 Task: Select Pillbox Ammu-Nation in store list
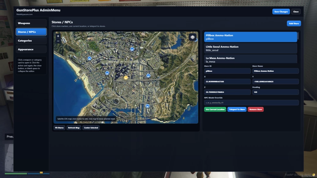pos(251,37)
